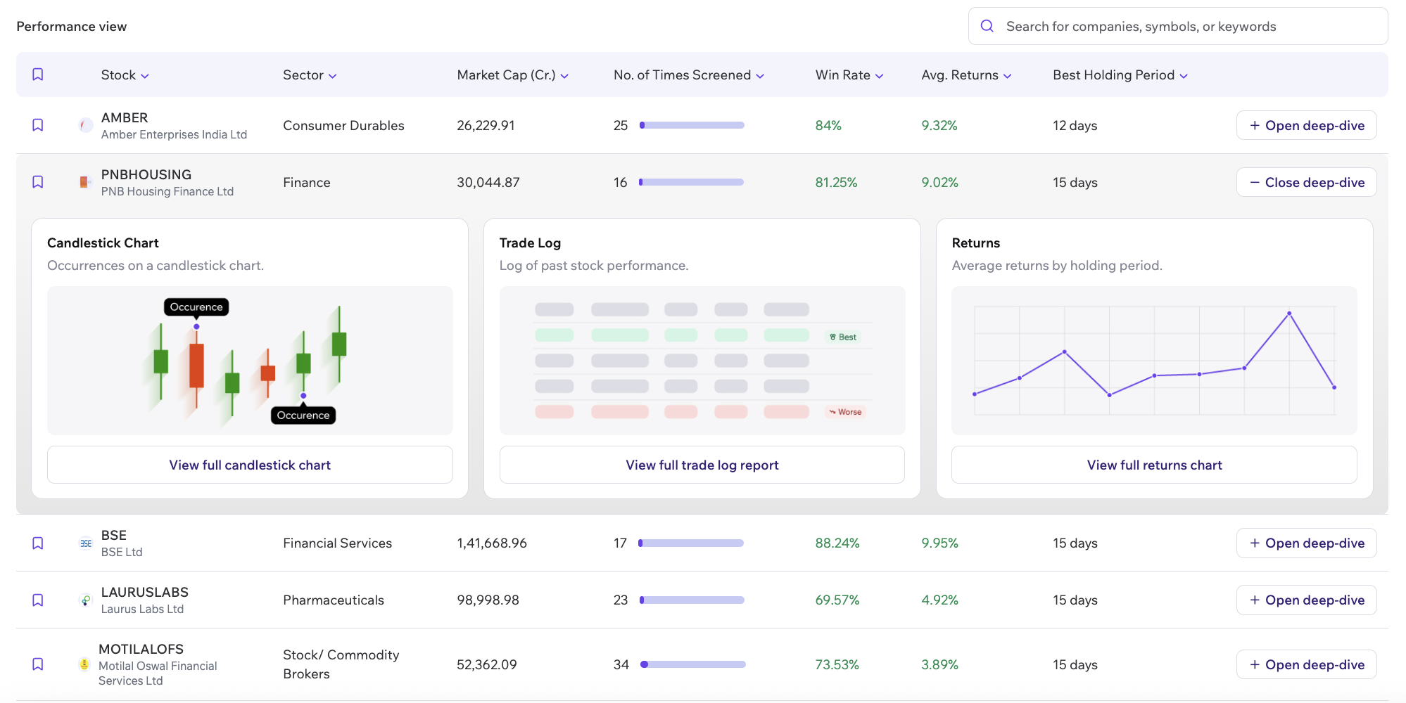Click the 81.25% win rate value
1406x703 pixels.
click(x=836, y=182)
